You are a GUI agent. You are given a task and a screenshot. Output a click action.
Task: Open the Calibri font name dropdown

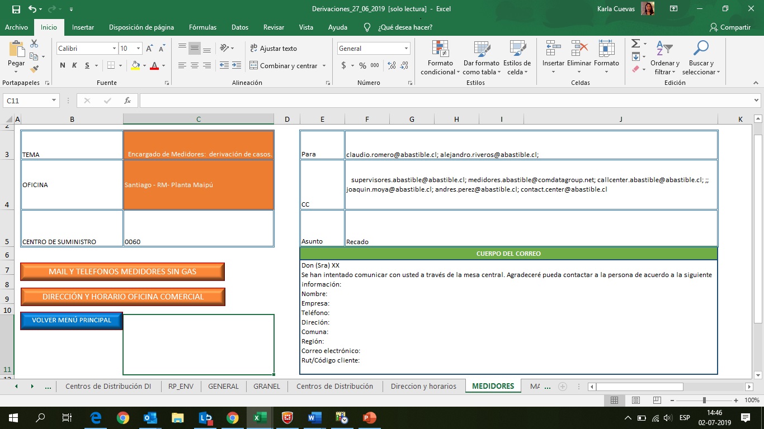(x=114, y=49)
